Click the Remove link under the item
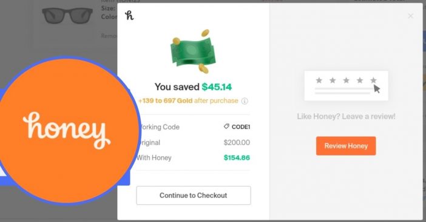 [x=109, y=36]
